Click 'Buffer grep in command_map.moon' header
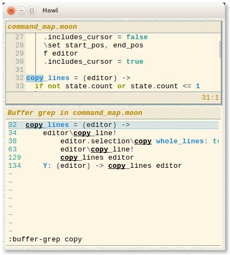The height and width of the screenshot is (255, 230). point(75,113)
